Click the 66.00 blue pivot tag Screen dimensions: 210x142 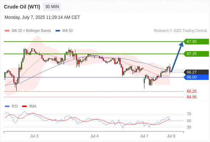click(x=196, y=77)
